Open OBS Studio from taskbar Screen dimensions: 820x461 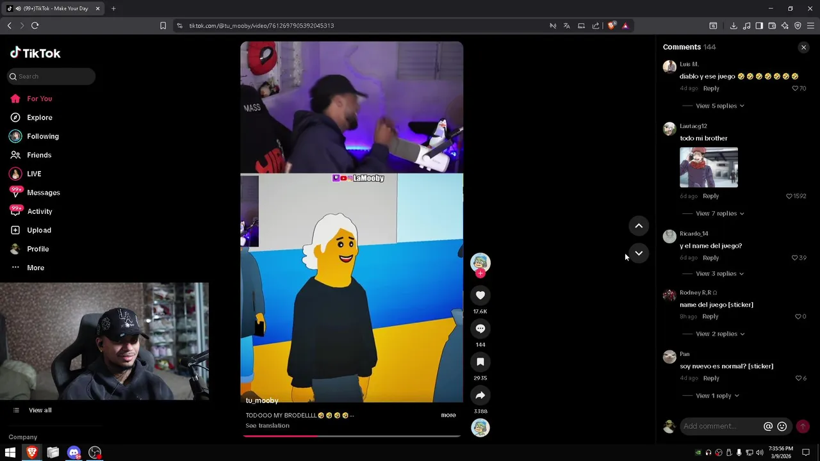tap(95, 453)
